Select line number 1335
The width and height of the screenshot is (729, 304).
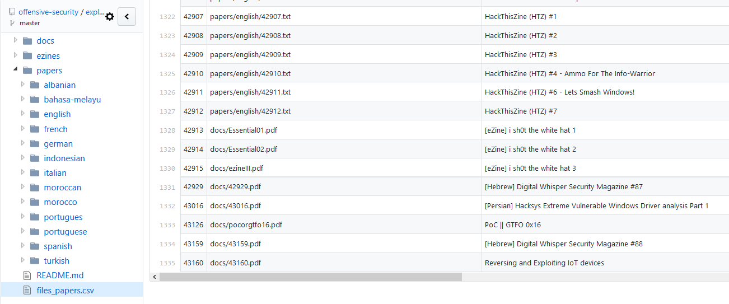pyautogui.click(x=167, y=263)
